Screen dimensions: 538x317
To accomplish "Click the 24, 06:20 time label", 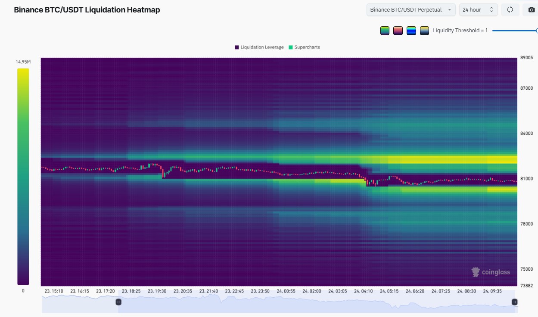I will click(415, 291).
